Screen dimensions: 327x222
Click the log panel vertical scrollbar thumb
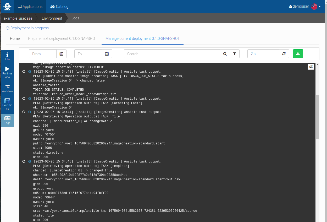pyautogui.click(x=317, y=117)
